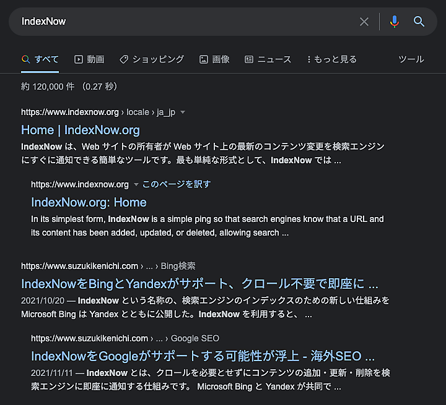This screenshot has width=446, height=405.
Task: Click the video play icon beside 動画
Action: pyautogui.click(x=79, y=59)
